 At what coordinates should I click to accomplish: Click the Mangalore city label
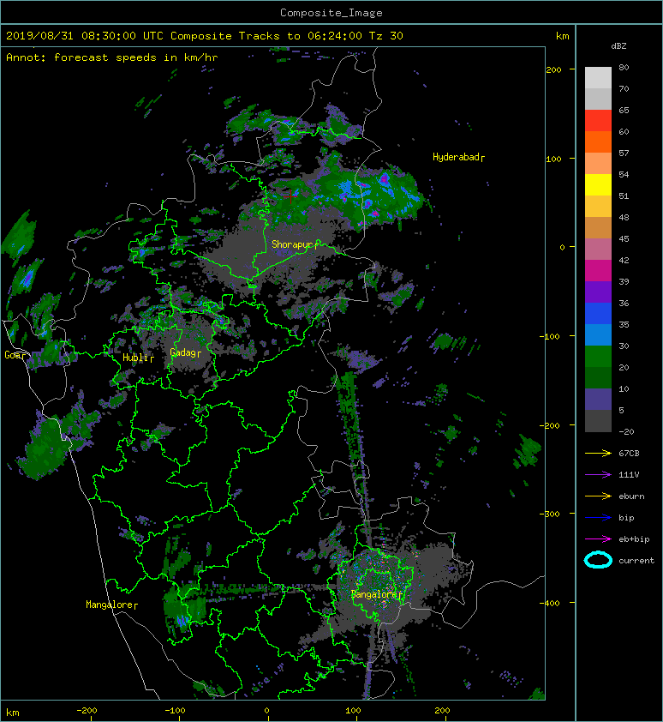click(x=109, y=605)
